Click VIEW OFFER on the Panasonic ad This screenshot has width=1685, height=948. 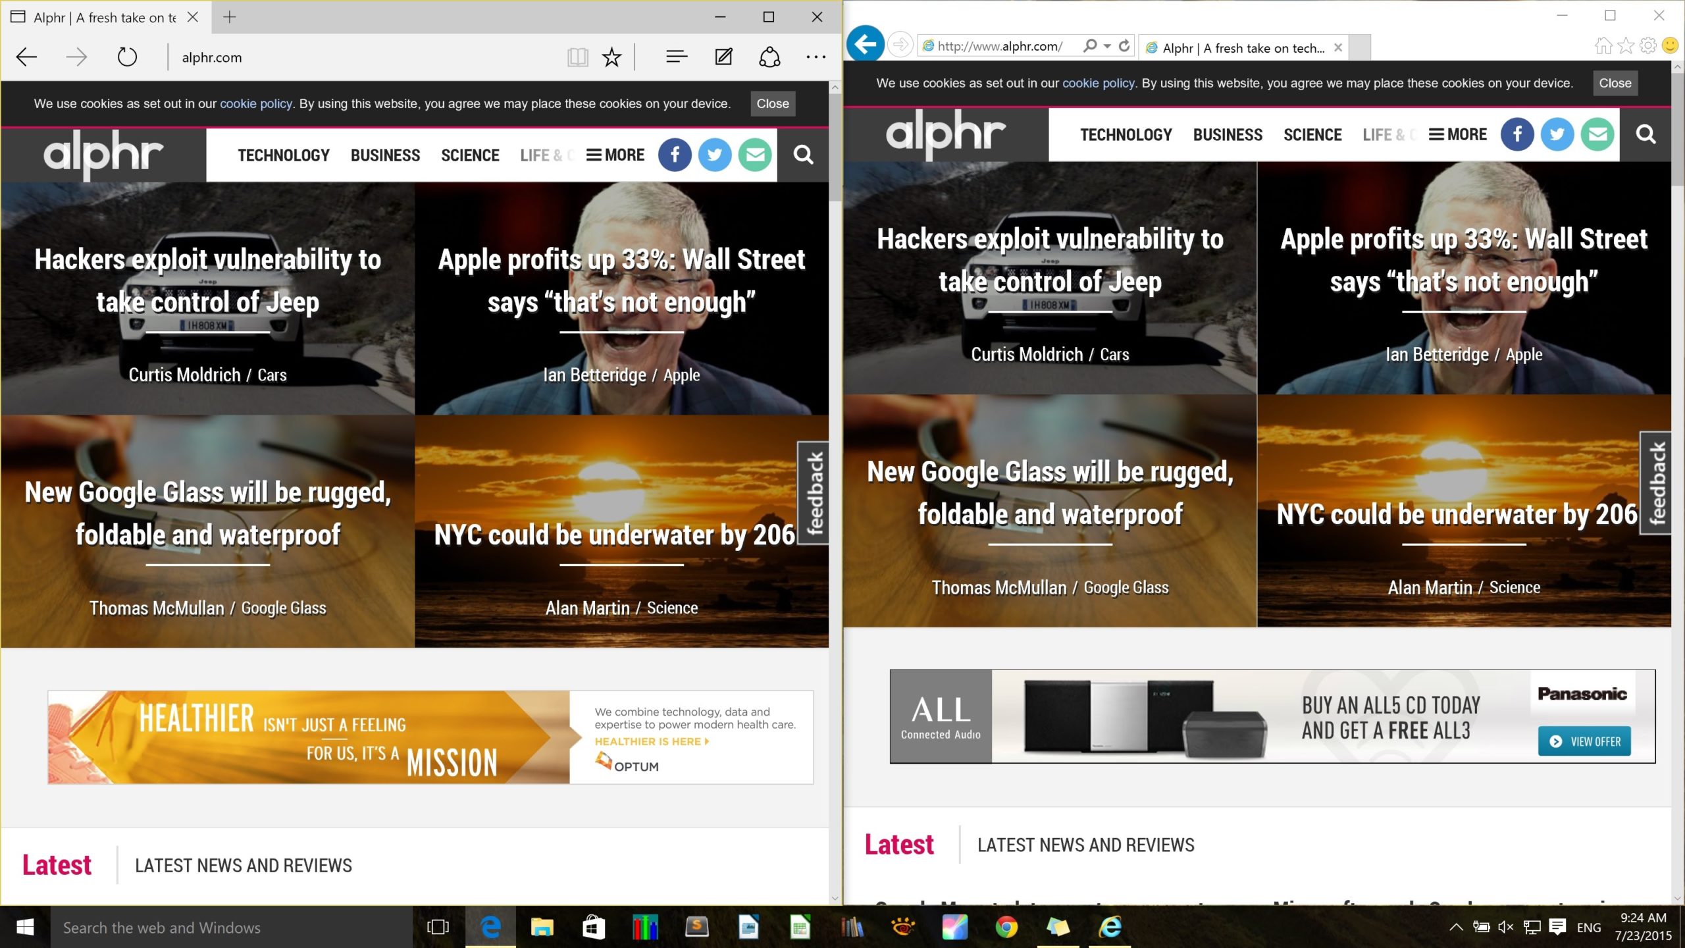(1584, 741)
